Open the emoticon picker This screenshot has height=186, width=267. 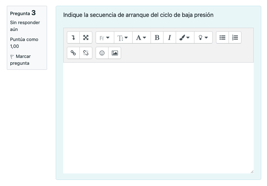click(x=102, y=53)
